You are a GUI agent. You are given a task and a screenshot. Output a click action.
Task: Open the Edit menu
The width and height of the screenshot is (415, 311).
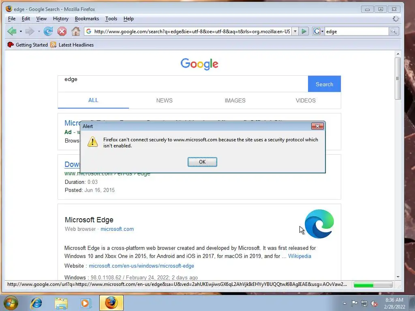click(x=26, y=19)
